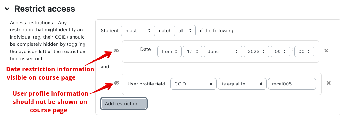Toggle crossed-out eye beside User profile field
The width and height of the screenshot is (346, 121).
coord(116,83)
